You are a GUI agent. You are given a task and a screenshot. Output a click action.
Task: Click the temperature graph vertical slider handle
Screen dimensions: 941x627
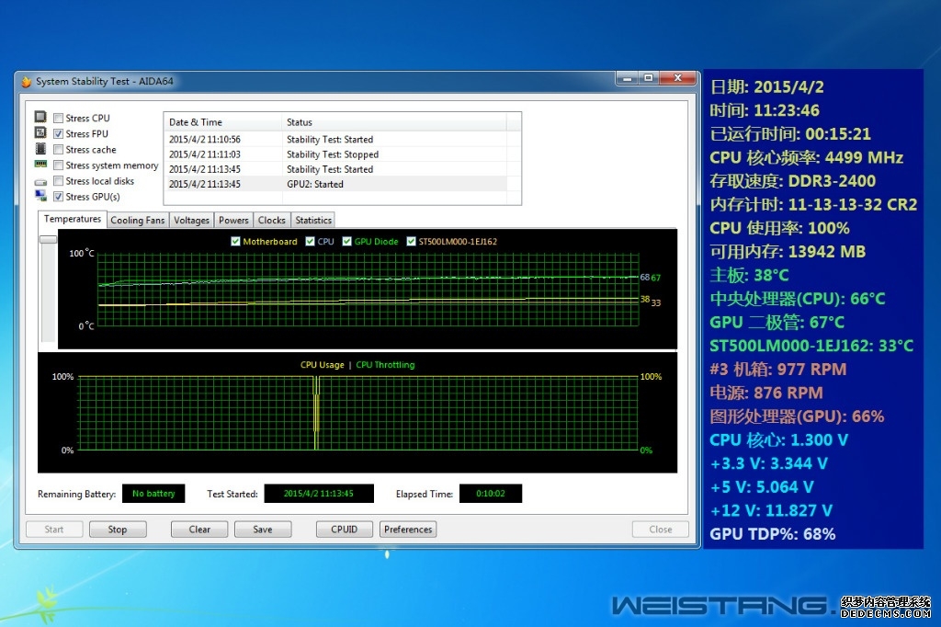coord(48,239)
